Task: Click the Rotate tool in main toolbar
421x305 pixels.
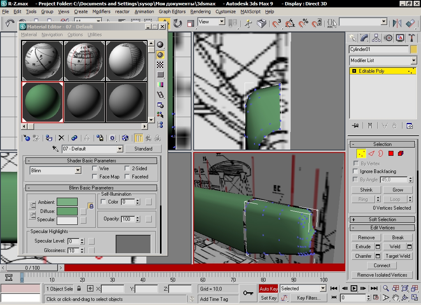Action: [x=178, y=23]
